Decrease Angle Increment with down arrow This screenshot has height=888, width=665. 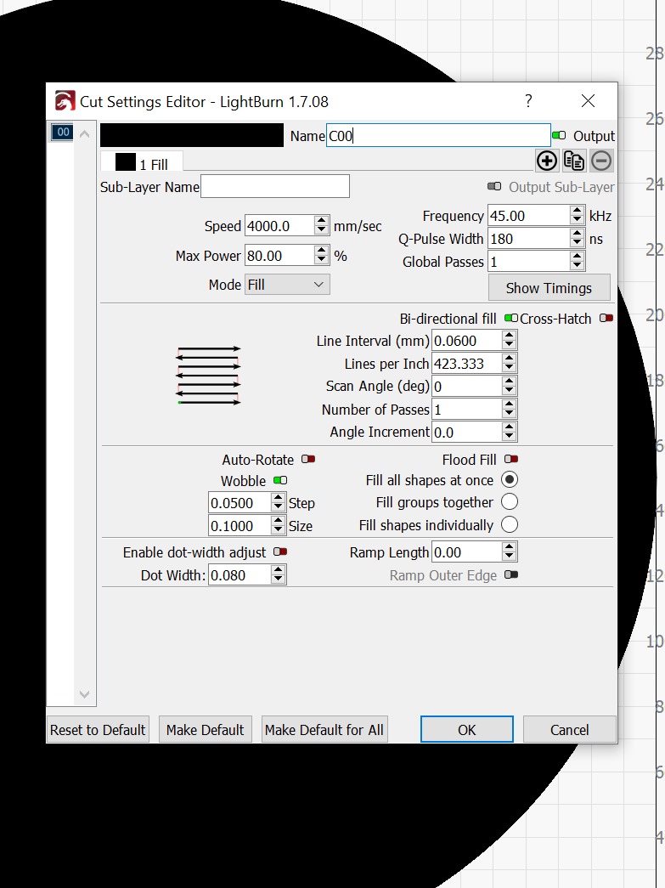[509, 438]
